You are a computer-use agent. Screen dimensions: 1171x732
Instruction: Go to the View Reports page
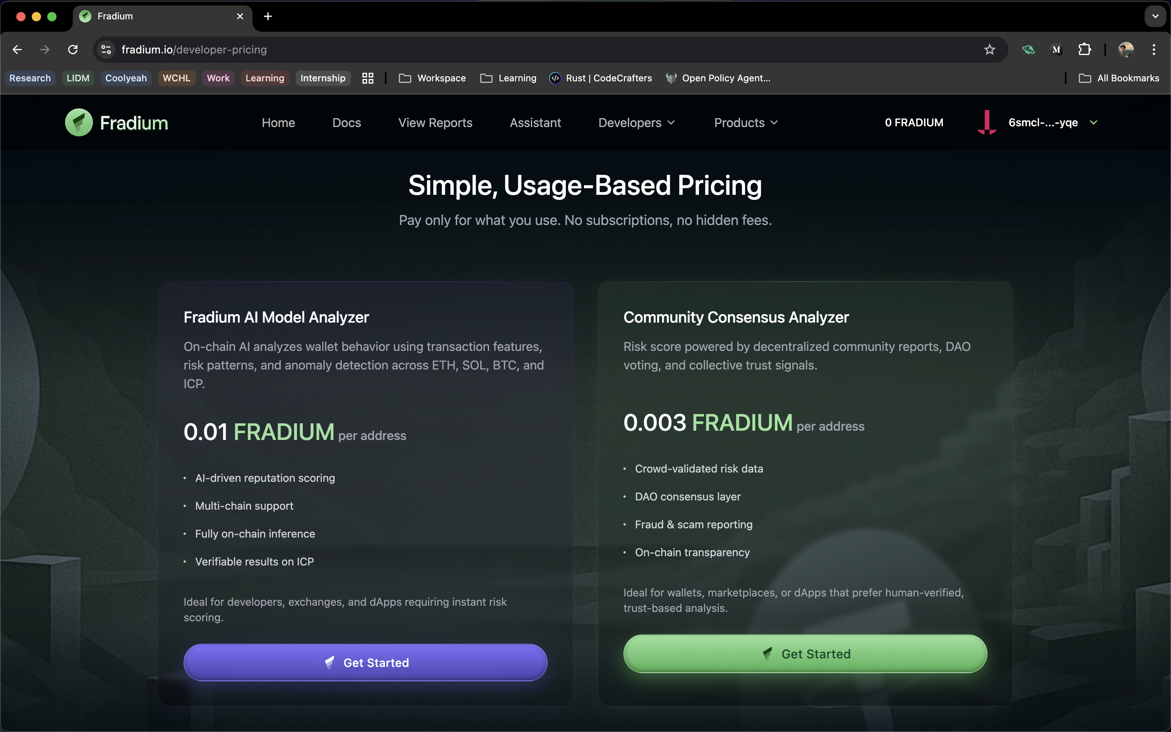(x=435, y=123)
